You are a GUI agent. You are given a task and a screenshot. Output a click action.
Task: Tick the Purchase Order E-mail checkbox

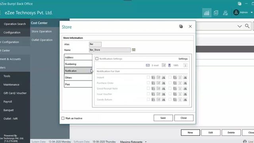point(148,83)
